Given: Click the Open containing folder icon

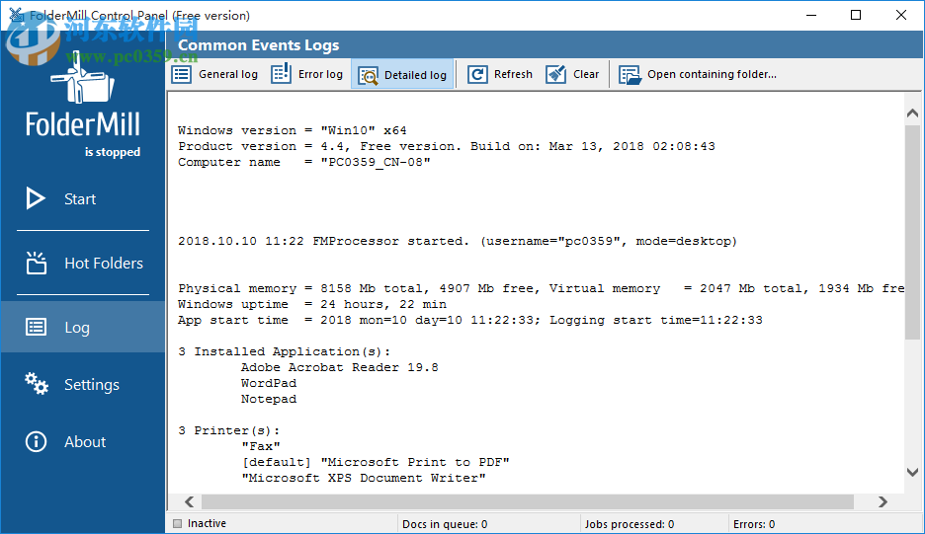Looking at the screenshot, I should coord(631,75).
